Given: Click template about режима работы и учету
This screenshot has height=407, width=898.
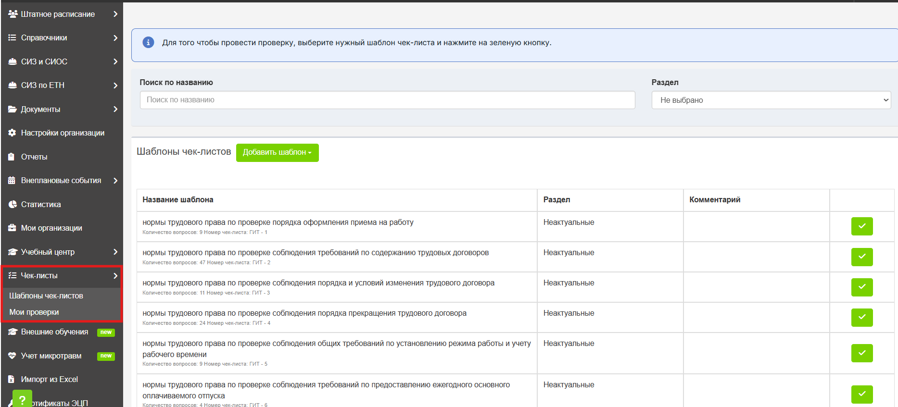Looking at the screenshot, I should tap(337, 349).
